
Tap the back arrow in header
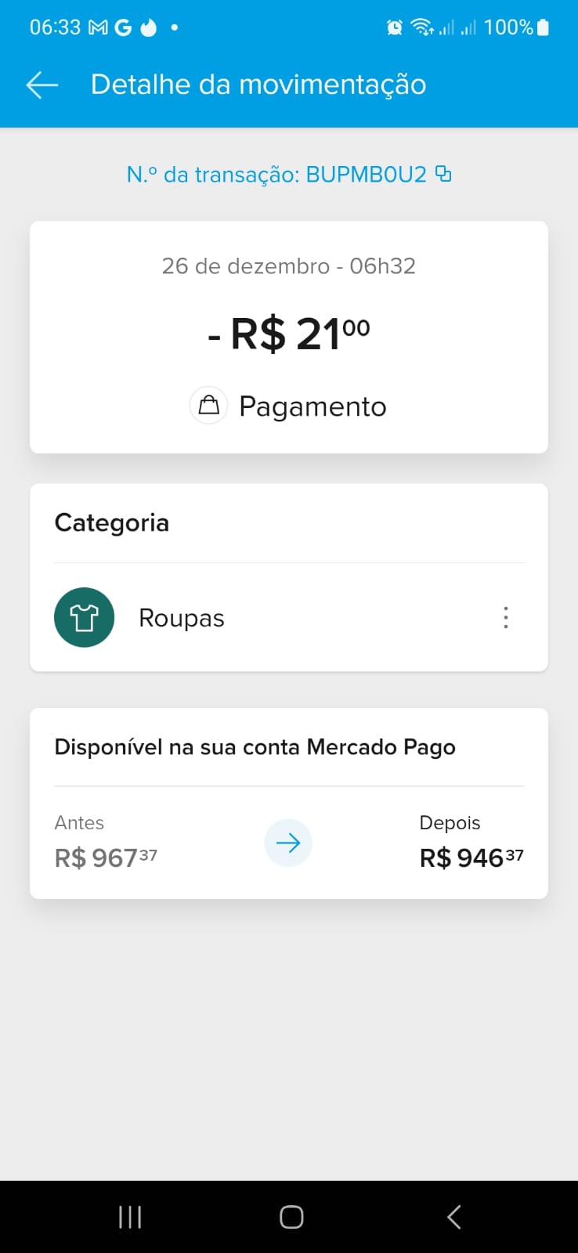(42, 85)
